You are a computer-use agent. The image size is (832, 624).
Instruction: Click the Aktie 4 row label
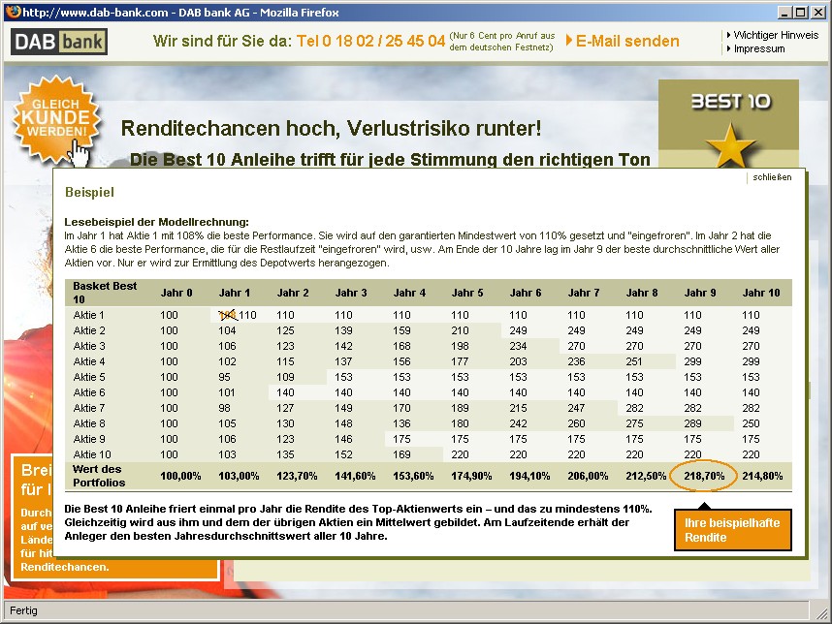[x=89, y=361]
